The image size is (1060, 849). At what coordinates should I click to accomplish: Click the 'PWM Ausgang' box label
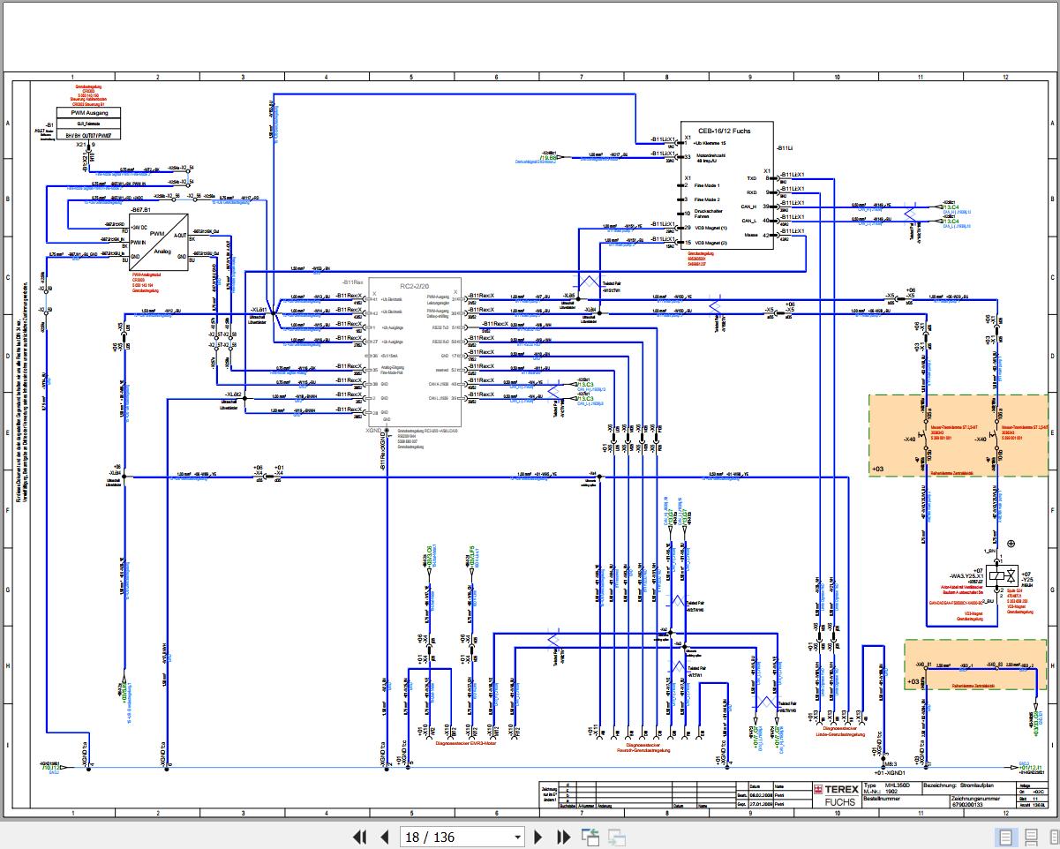click(90, 113)
